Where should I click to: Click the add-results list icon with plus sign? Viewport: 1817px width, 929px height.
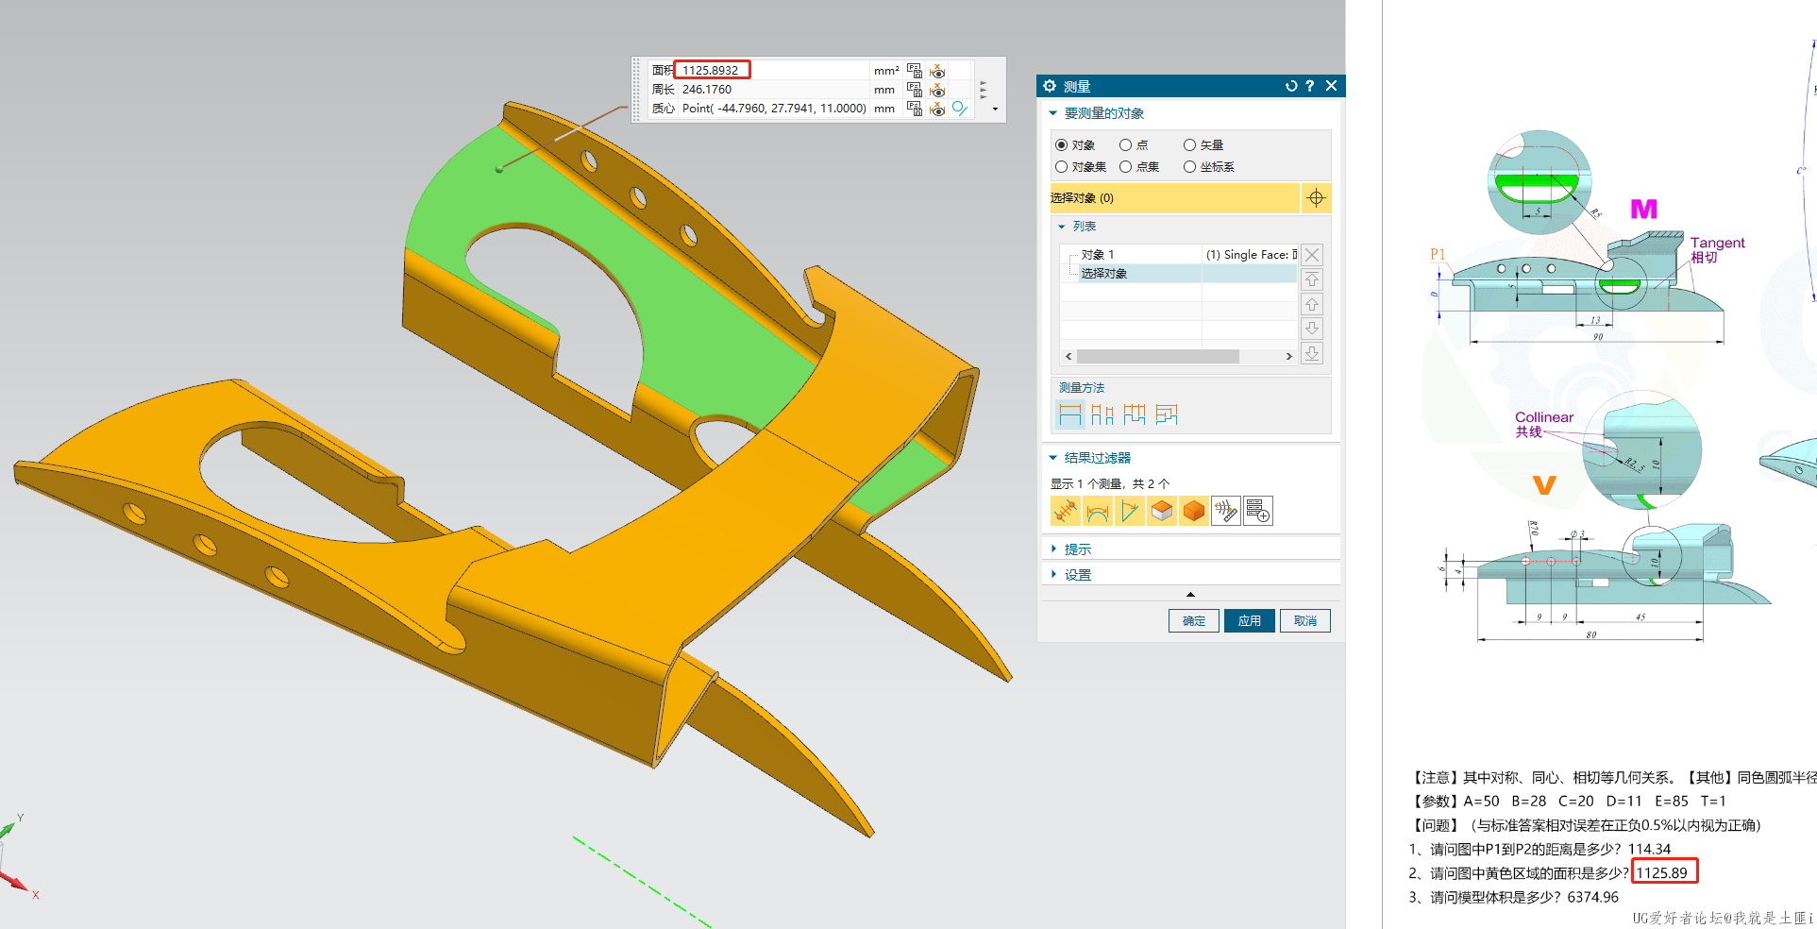(1258, 511)
